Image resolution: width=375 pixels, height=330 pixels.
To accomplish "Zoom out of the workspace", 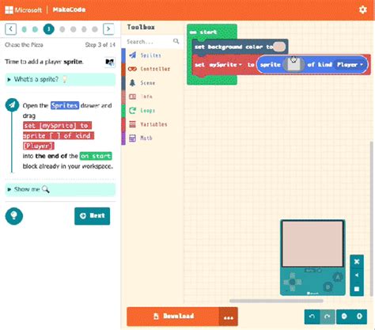I will click(x=344, y=317).
